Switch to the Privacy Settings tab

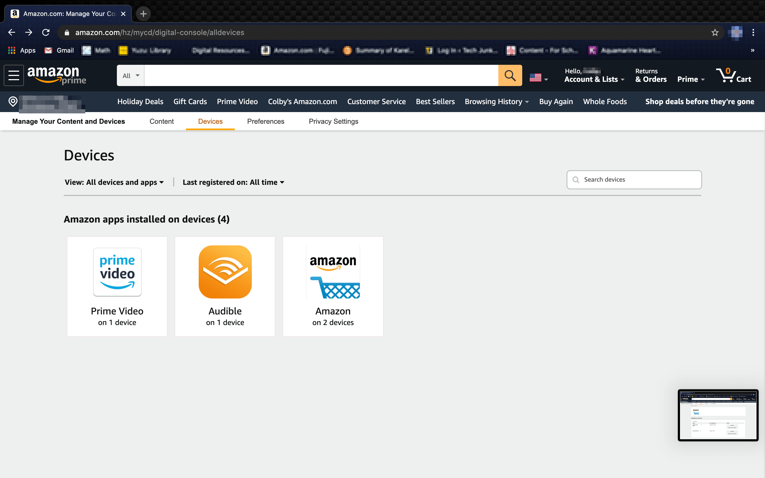tap(333, 121)
